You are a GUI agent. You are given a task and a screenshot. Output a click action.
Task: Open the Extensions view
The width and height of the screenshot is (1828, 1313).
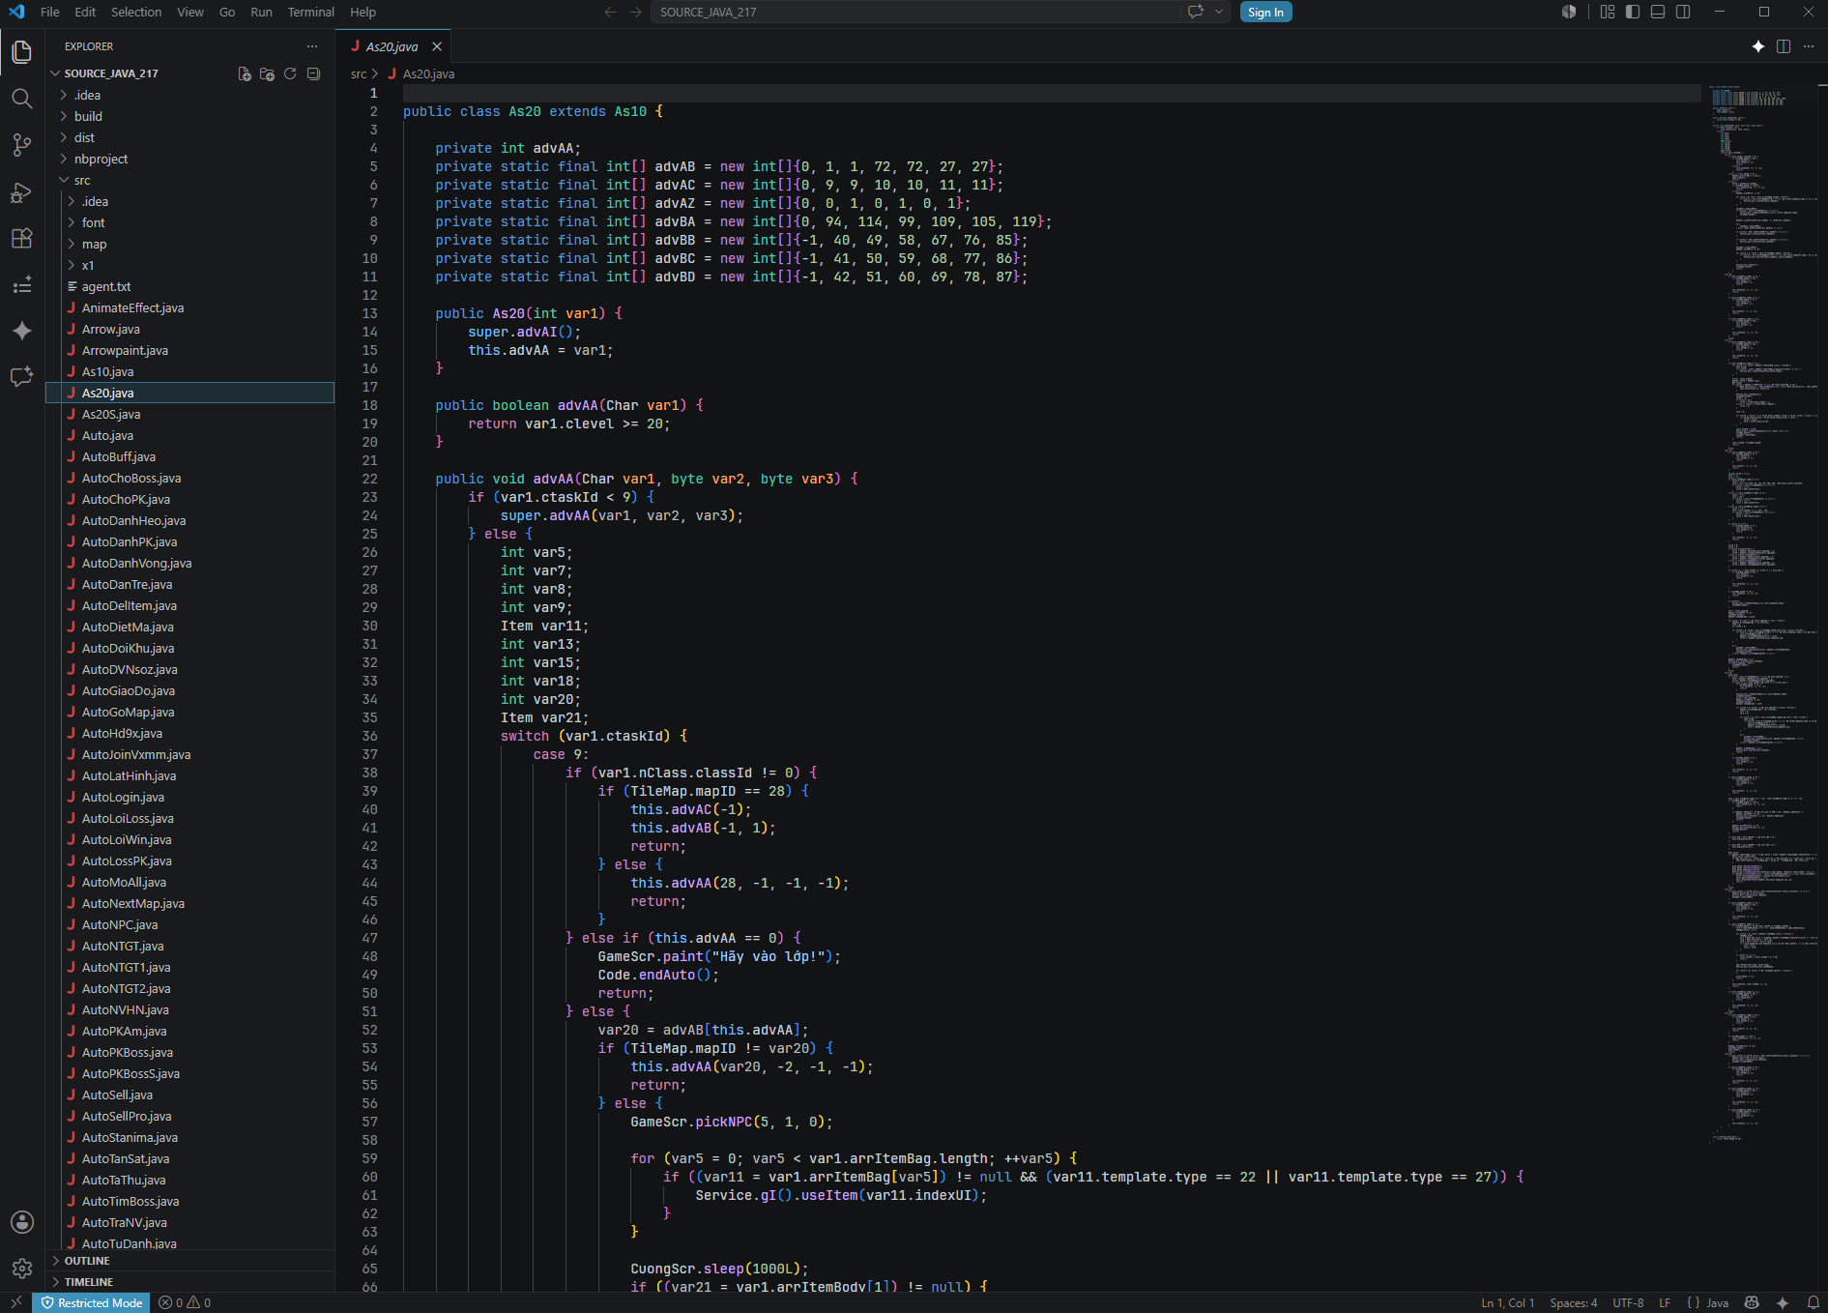[21, 239]
